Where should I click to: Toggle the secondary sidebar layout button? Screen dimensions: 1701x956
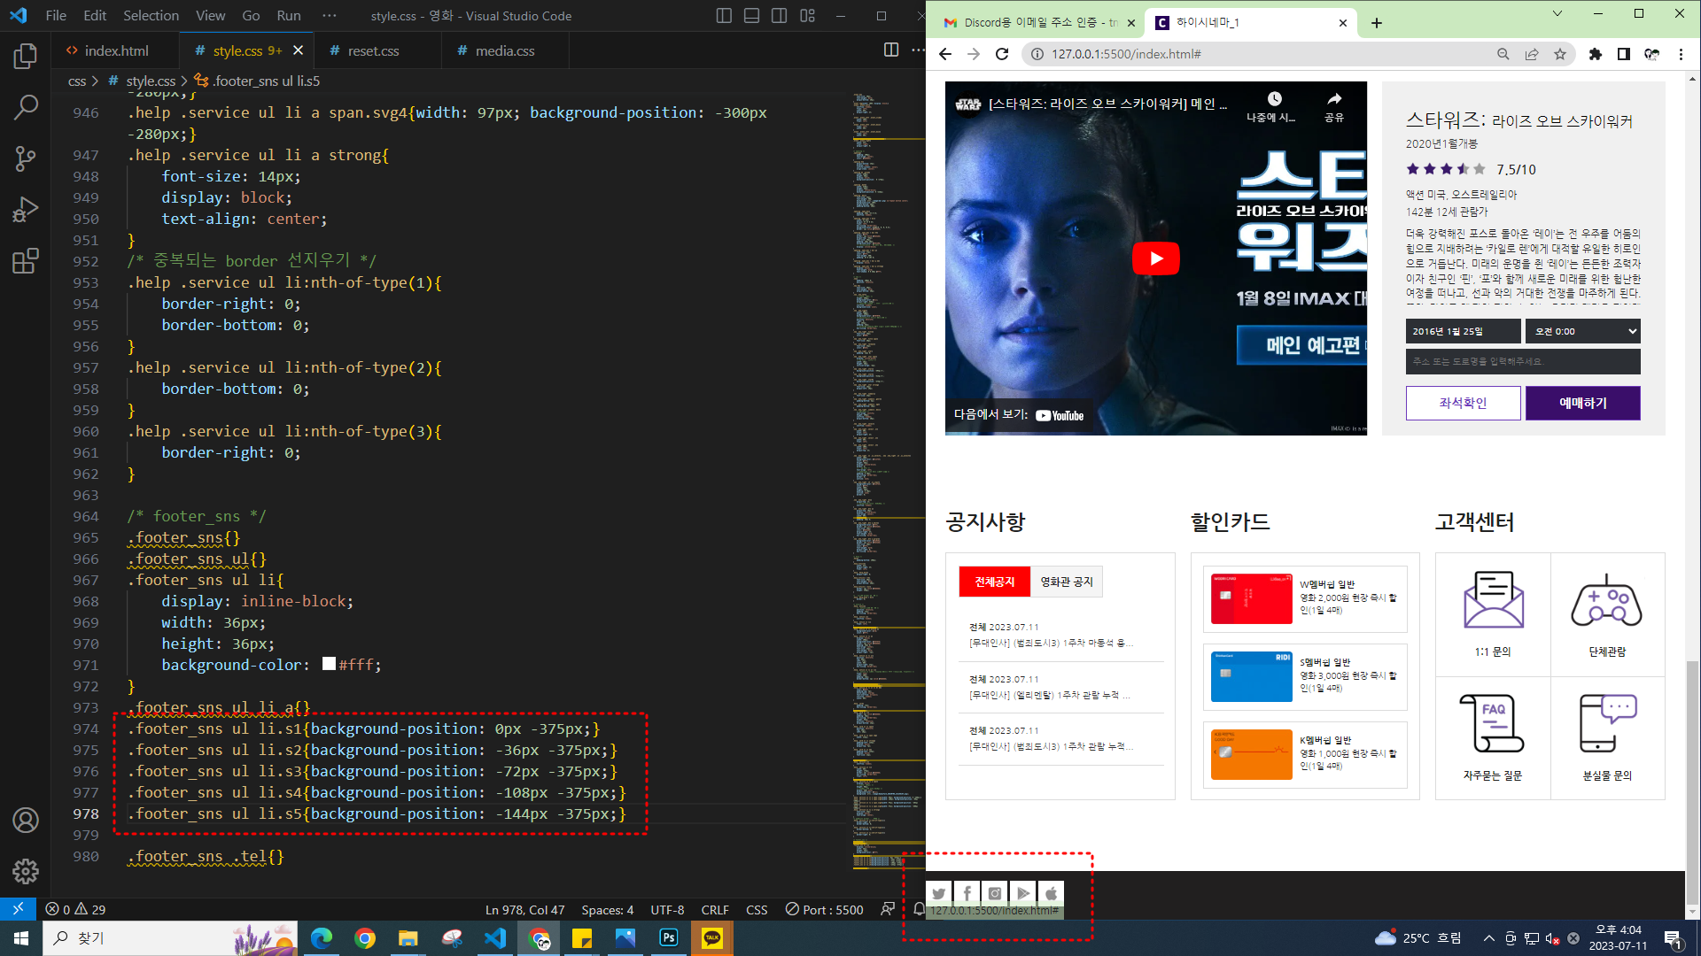point(779,16)
